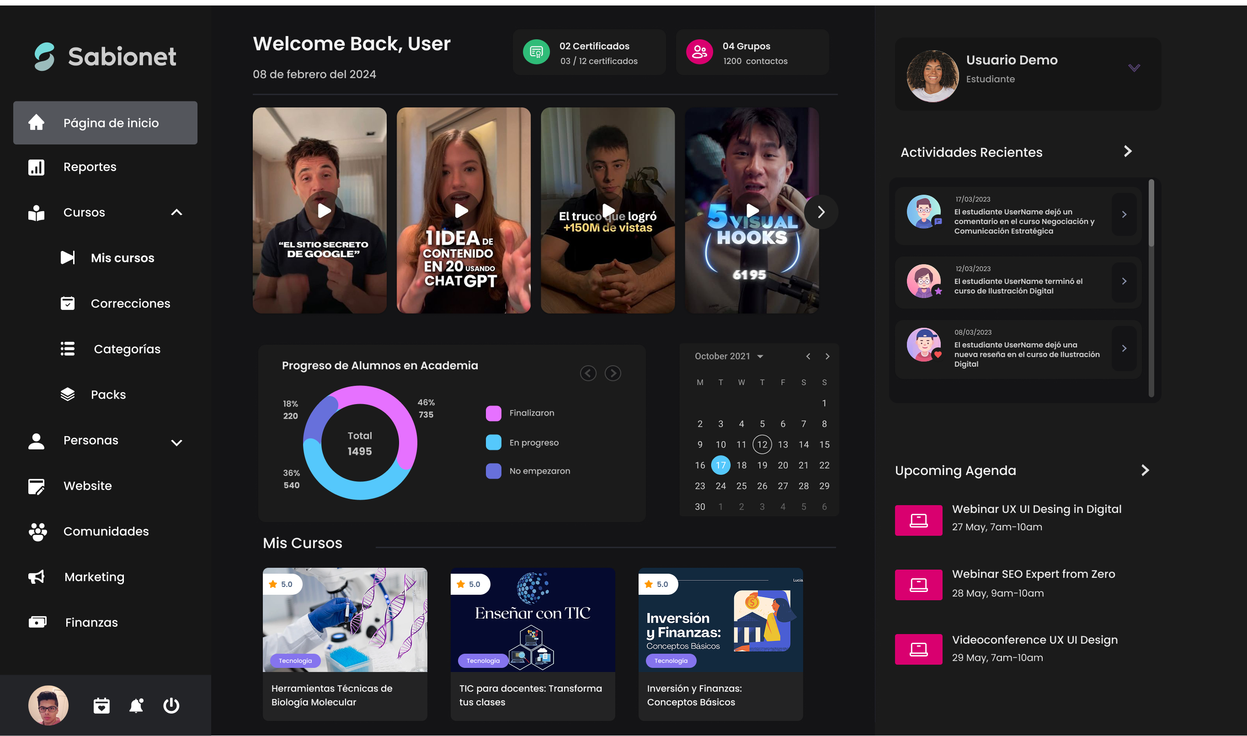Open the October 2021 month dropdown
1247x736 pixels.
(x=760, y=356)
